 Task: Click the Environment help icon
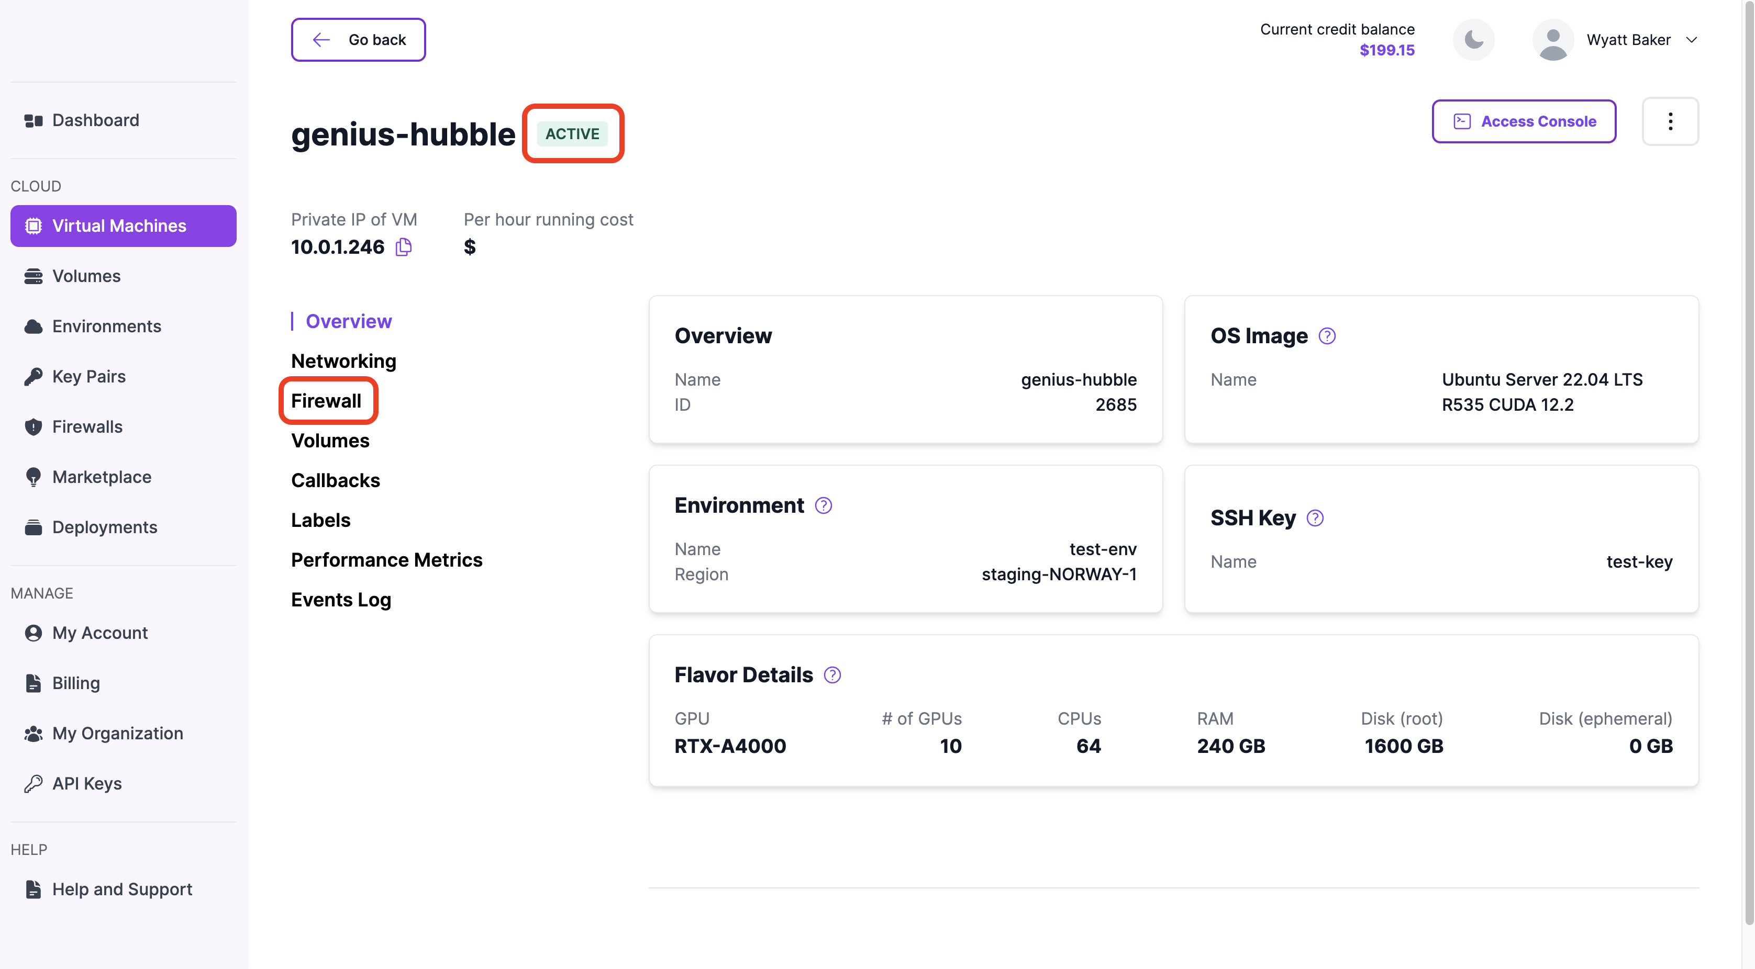(x=823, y=505)
